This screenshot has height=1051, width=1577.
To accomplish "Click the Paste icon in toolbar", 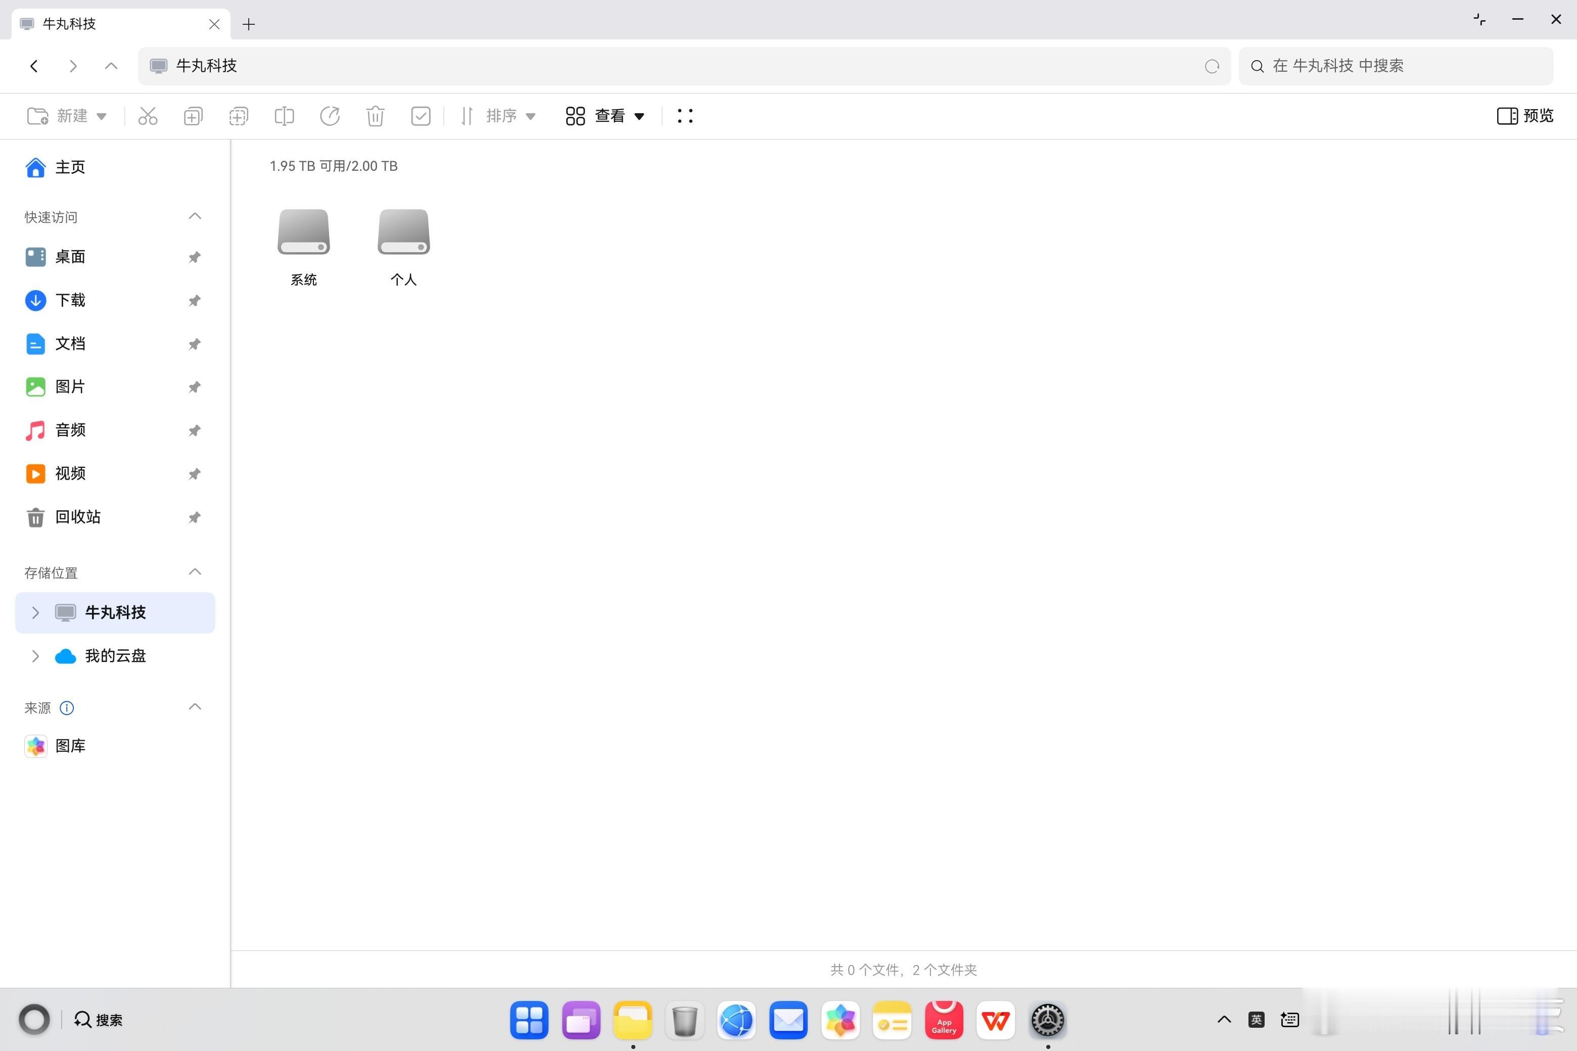I will [x=239, y=116].
